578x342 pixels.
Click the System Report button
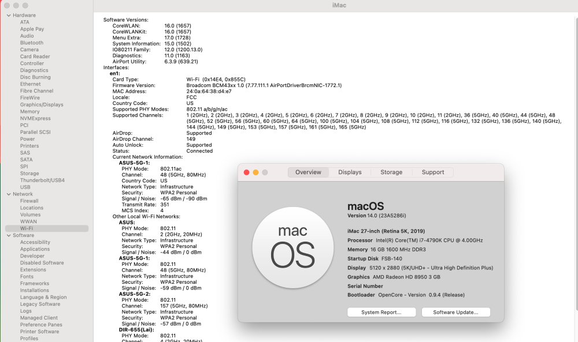(x=381, y=312)
